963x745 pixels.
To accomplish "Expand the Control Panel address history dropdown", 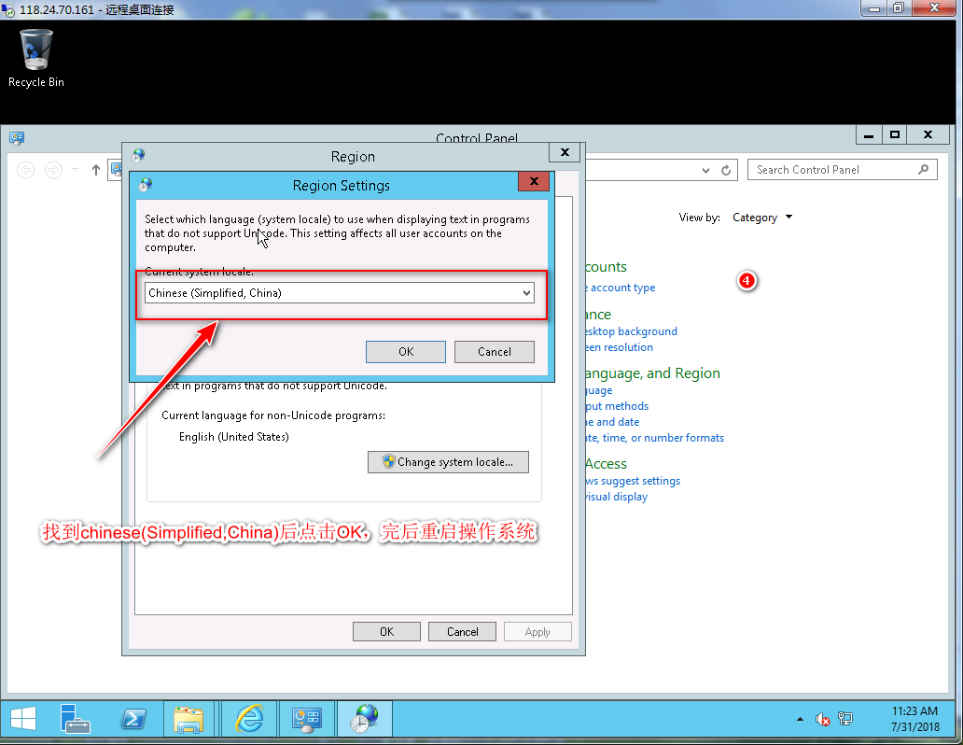I will pos(705,170).
